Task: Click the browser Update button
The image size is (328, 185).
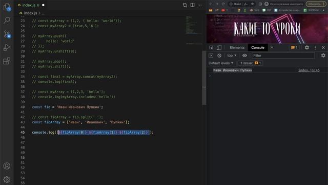Action: coord(316,4)
